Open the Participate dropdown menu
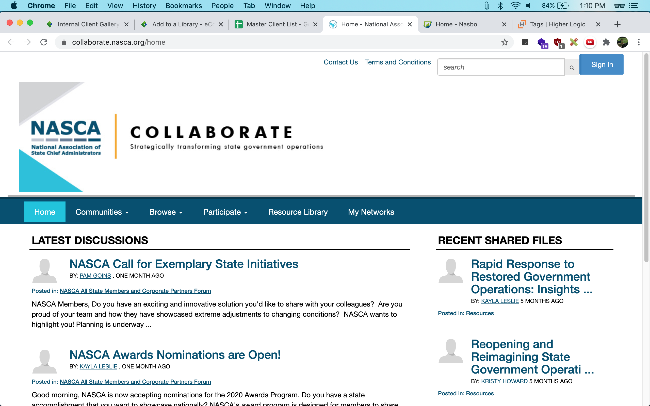650x406 pixels. (x=225, y=212)
